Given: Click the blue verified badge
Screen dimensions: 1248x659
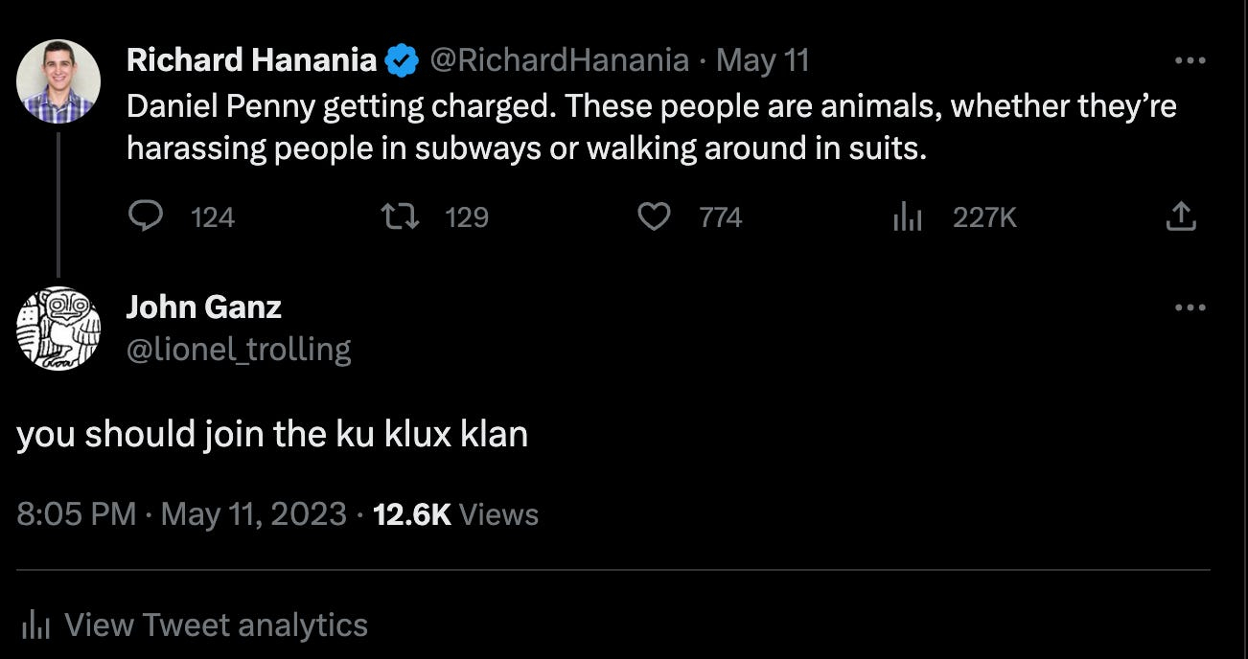Looking at the screenshot, I should pyautogui.click(x=401, y=61).
